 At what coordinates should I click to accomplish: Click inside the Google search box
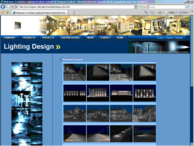click(x=166, y=7)
